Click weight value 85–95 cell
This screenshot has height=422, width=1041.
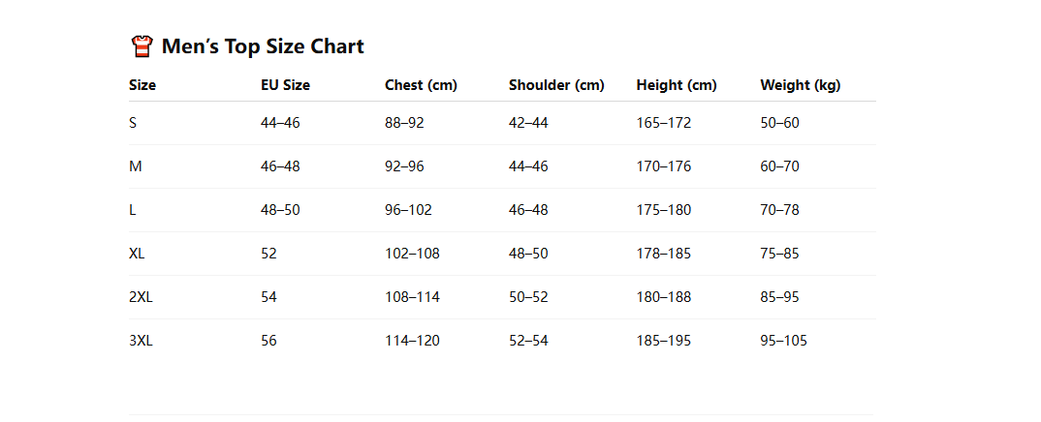pyautogui.click(x=780, y=297)
